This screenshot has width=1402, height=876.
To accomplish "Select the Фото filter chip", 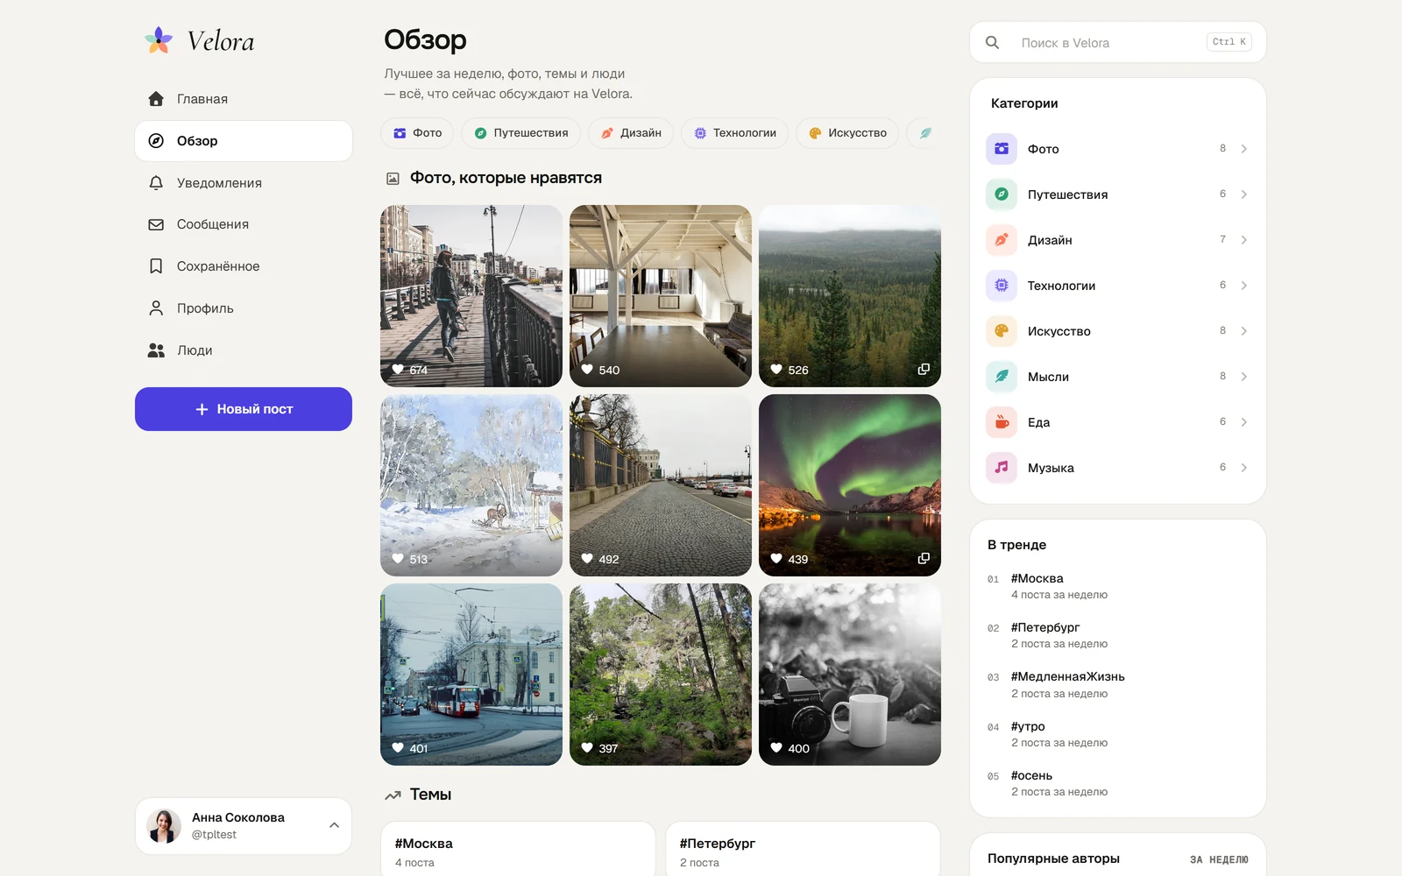I will pos(417,133).
